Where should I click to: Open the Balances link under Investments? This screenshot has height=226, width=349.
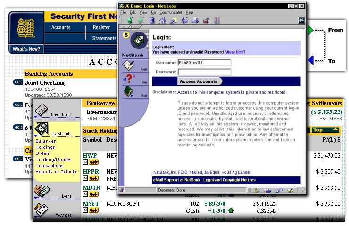[x=46, y=141]
